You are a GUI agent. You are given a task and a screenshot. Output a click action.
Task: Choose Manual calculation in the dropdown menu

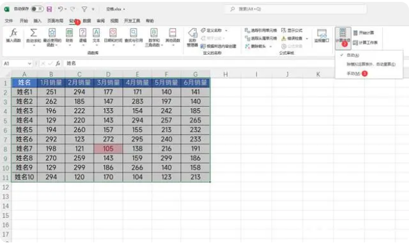tap(353, 74)
